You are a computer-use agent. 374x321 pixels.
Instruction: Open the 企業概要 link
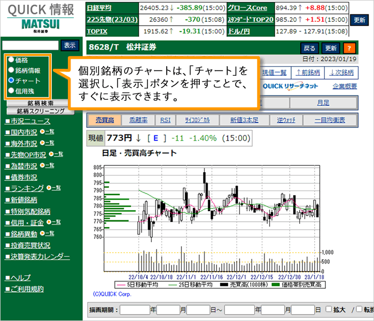[x=345, y=86]
